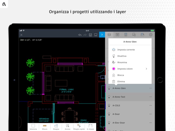
Task: Click the redo arrow icon
Action: pos(85,35)
